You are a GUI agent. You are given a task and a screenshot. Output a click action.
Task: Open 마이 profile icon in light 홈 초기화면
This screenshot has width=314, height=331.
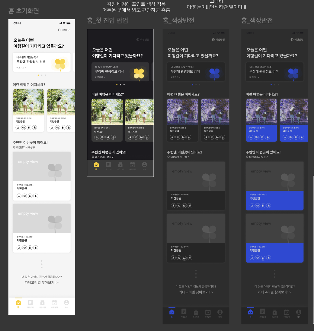click(66, 302)
